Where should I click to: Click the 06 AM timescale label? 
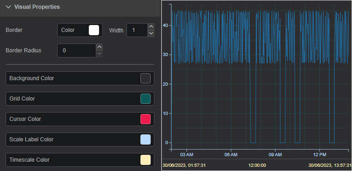[231, 155]
